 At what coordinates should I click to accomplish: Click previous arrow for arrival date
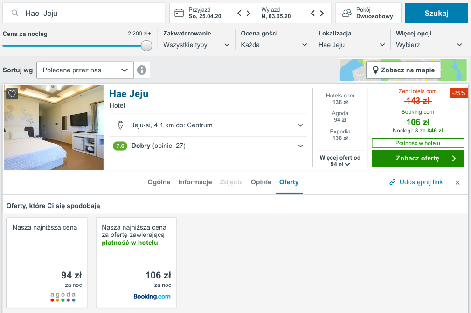(240, 13)
